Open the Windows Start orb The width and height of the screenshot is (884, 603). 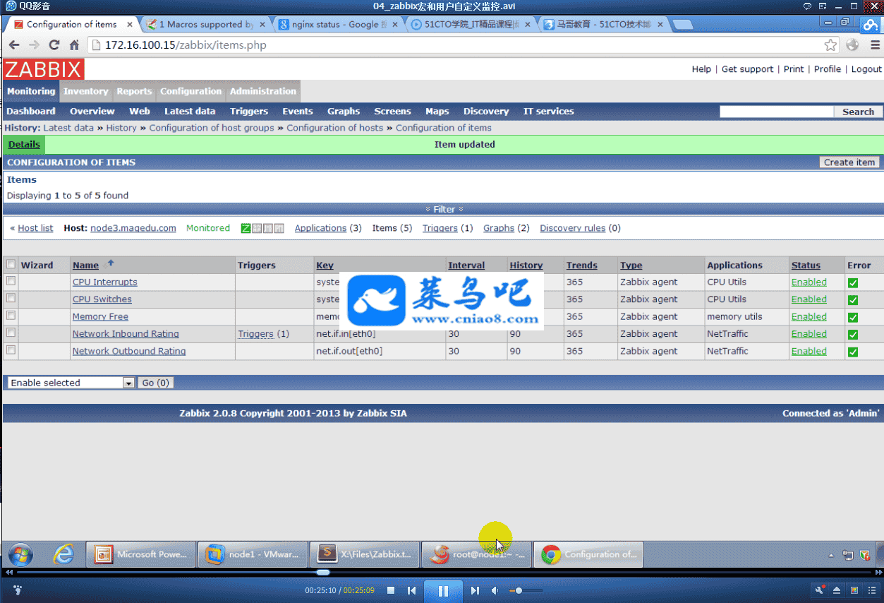(x=20, y=554)
